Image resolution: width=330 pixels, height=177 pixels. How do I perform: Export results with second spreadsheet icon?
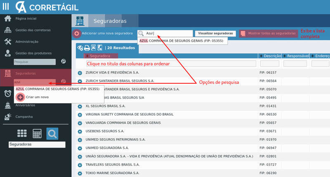tap(100, 48)
